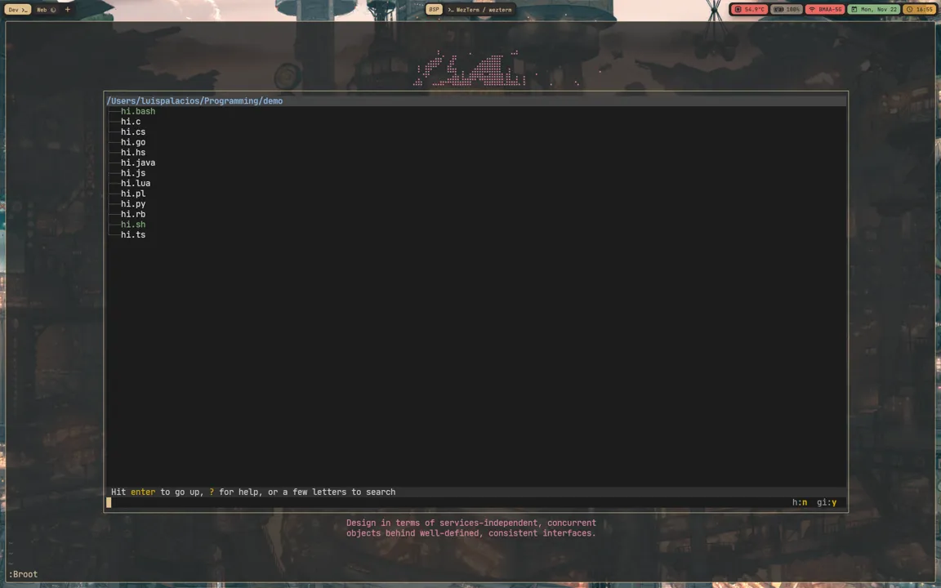This screenshot has height=588, width=941.
Task: Select the hi.ts file entry
Action: [133, 234]
